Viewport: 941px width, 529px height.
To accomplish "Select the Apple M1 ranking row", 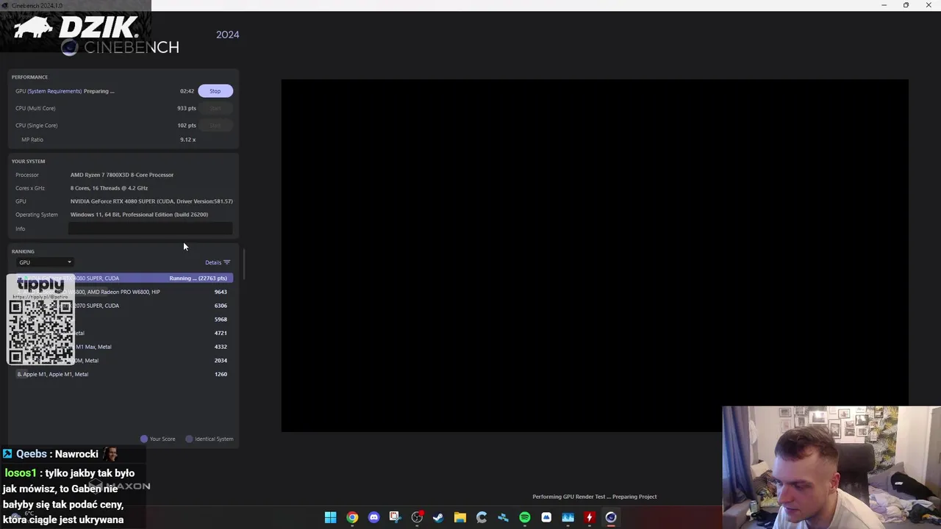I will tap(123, 374).
